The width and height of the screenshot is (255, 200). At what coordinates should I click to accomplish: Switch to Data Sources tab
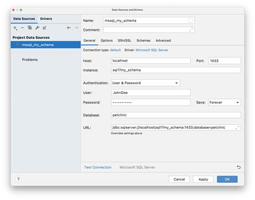click(x=24, y=19)
